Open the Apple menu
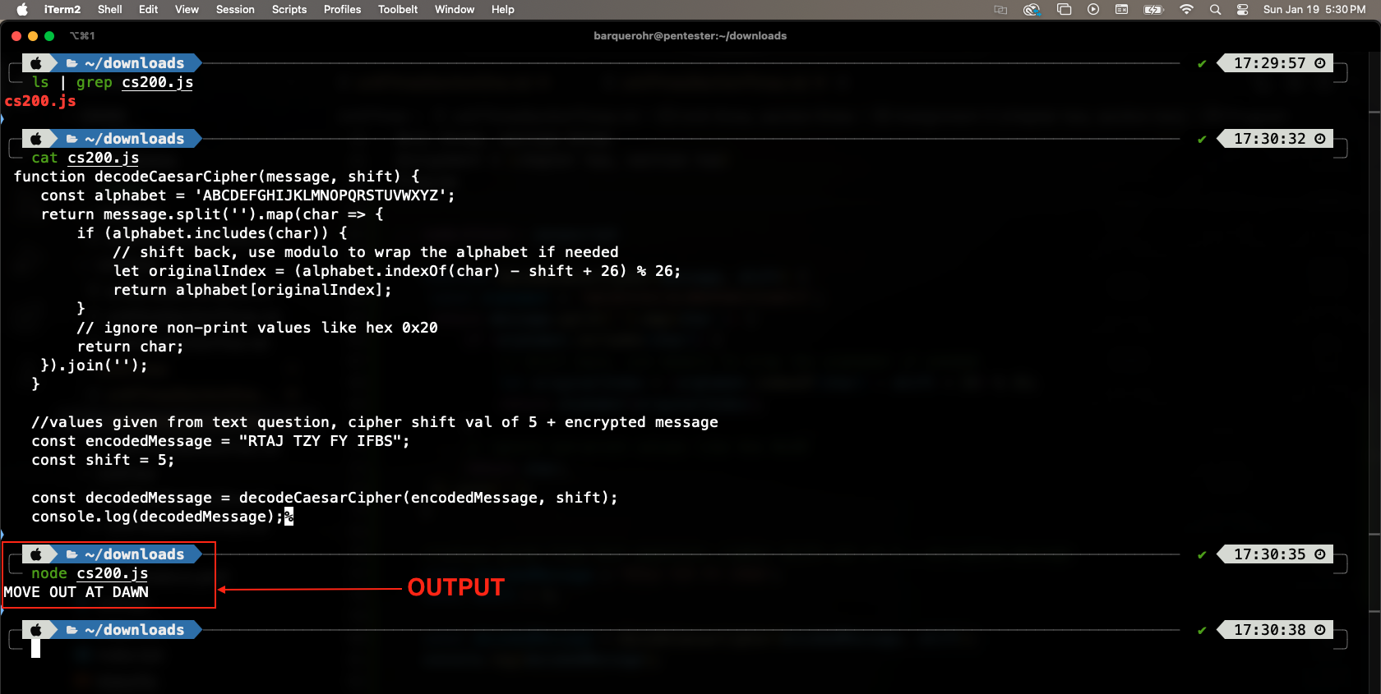Image resolution: width=1381 pixels, height=694 pixels. point(22,9)
